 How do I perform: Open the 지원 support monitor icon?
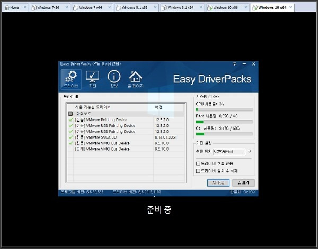(x=92, y=79)
